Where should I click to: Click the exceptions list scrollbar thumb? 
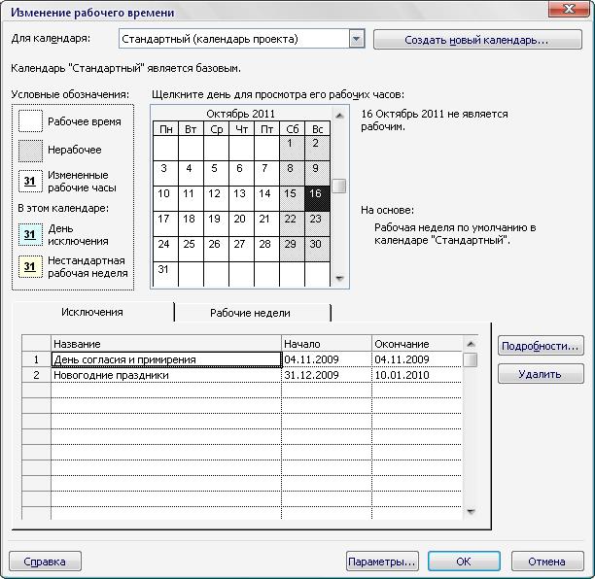click(x=471, y=359)
